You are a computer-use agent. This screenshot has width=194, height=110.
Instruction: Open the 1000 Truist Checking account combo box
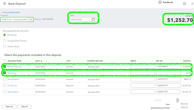point(17,20)
